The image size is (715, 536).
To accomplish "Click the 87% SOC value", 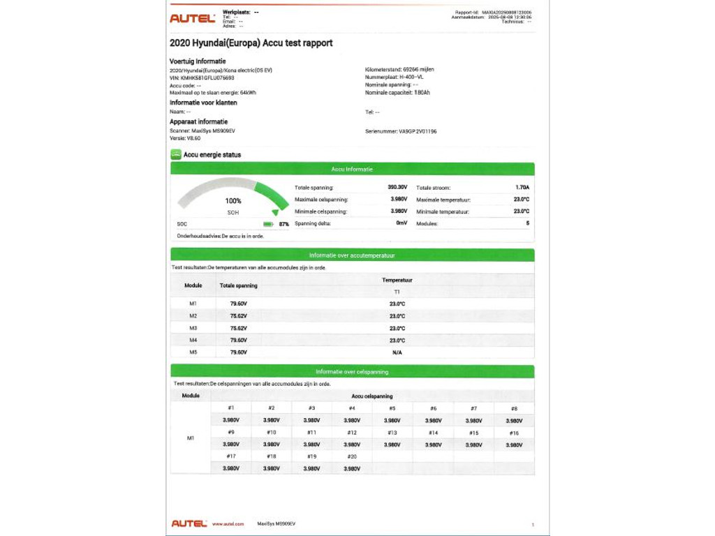I will pos(283,224).
